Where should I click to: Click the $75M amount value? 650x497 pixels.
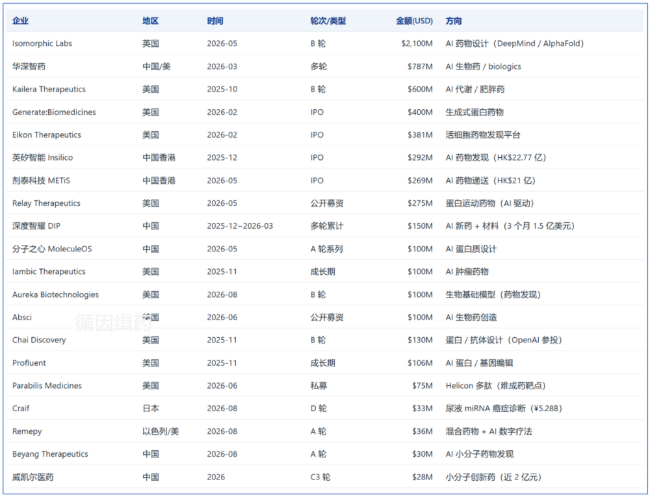[422, 386]
